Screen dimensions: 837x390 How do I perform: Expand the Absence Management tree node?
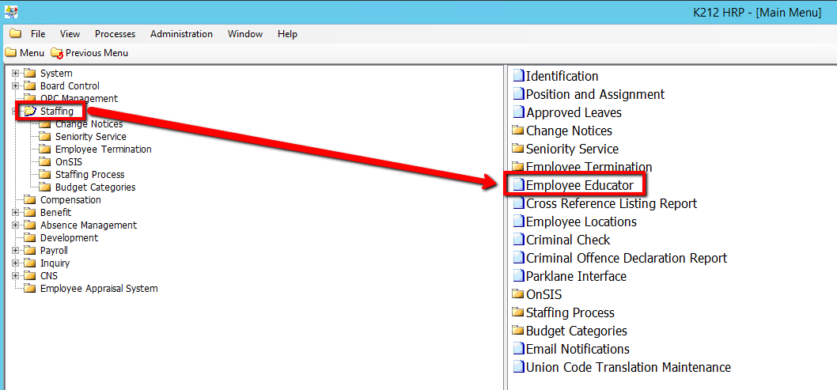click(x=15, y=225)
